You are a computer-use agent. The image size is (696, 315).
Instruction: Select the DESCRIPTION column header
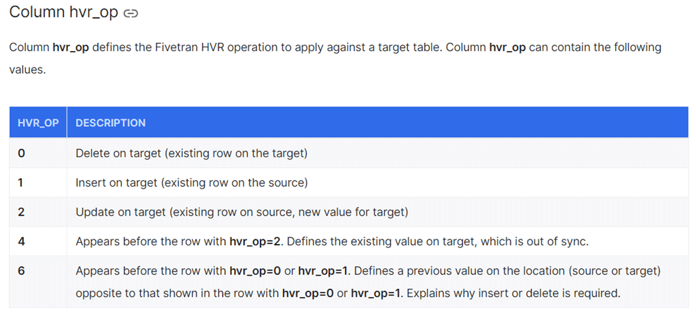pos(111,123)
